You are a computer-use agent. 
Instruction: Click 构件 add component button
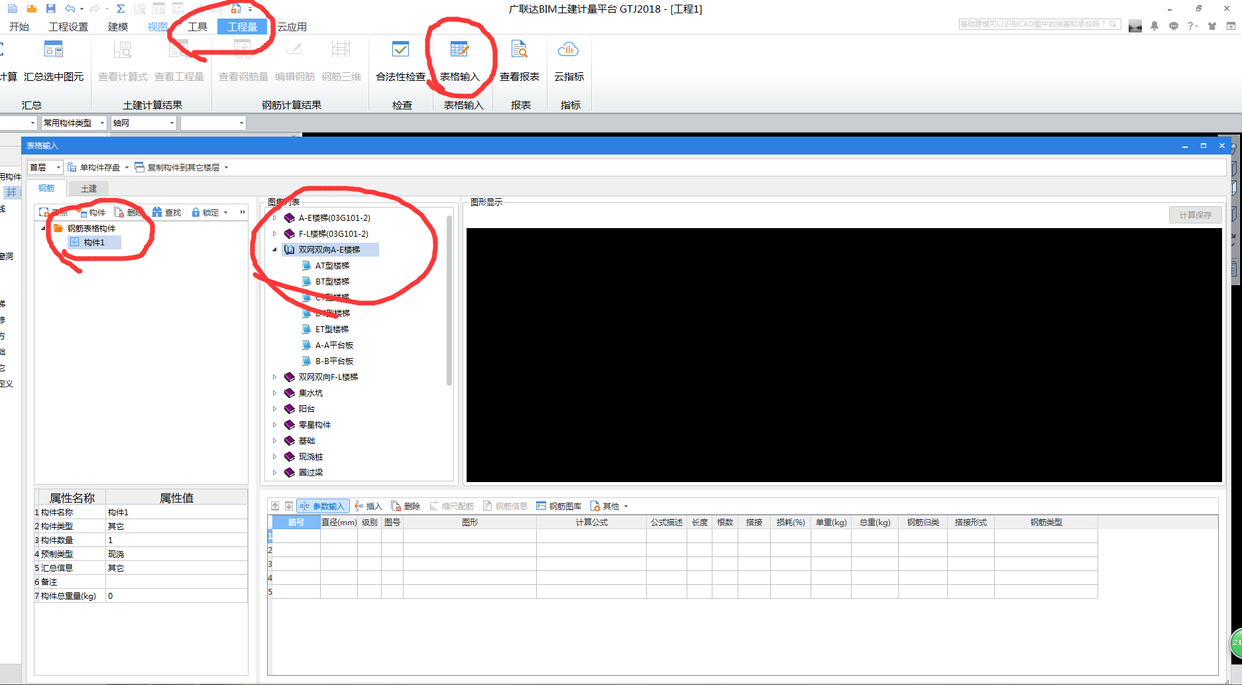coord(91,212)
